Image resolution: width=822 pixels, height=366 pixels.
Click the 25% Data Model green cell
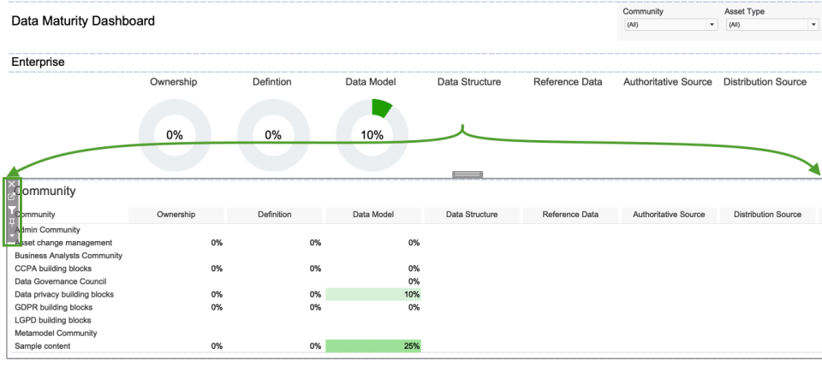[373, 345]
